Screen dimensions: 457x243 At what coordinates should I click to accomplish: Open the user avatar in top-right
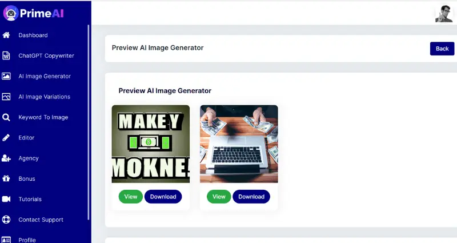click(444, 13)
